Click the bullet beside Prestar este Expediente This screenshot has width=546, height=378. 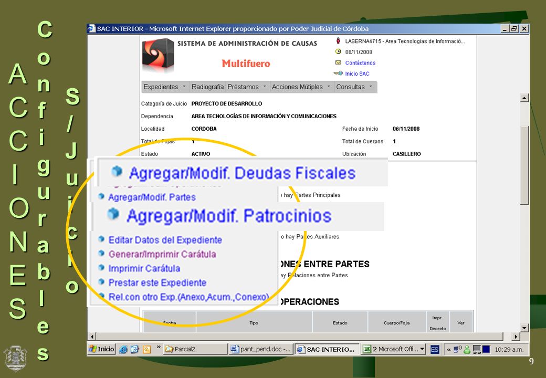(x=101, y=281)
